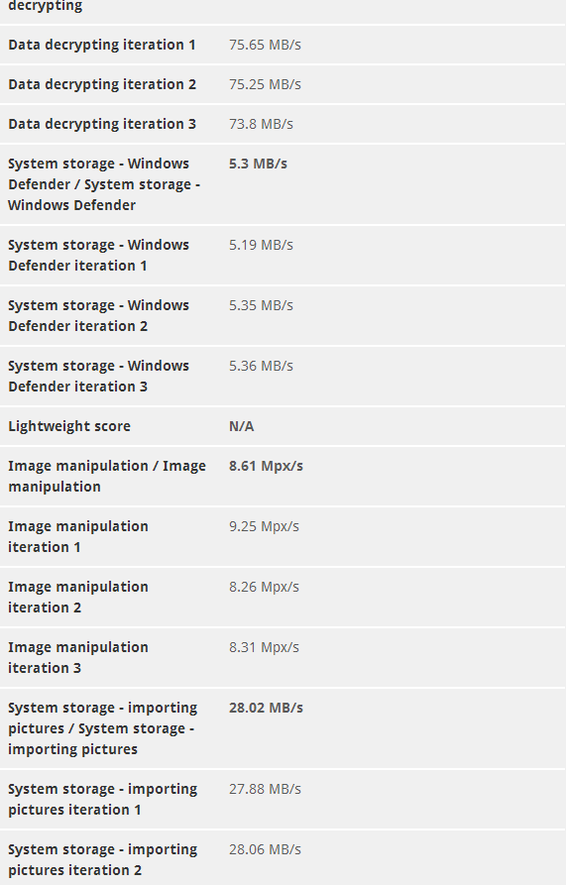This screenshot has width=566, height=885.
Task: Select Image manipulation iteration 1 label
Action: pyautogui.click(x=78, y=536)
